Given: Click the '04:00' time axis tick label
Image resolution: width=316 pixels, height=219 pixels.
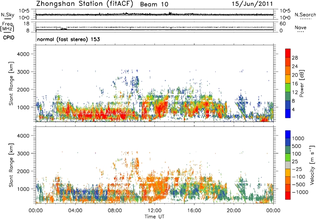Looking at the screenshot, I should tap(75, 211).
